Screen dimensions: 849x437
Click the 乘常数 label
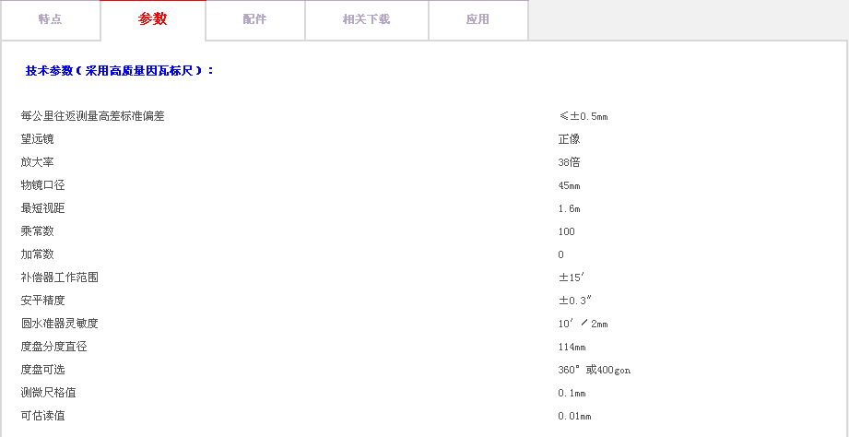click(x=37, y=231)
